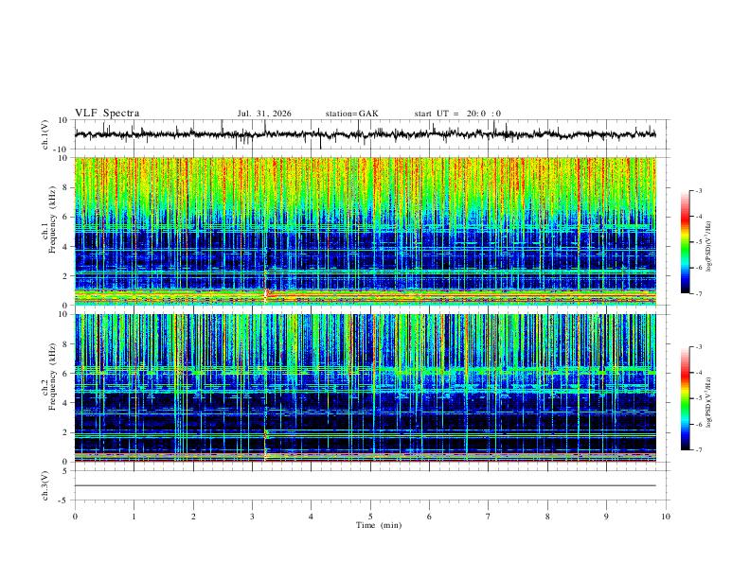Click the ch.1 "Frequency (kHz)" axis label
The height and width of the screenshot is (579, 750).
[52, 220]
